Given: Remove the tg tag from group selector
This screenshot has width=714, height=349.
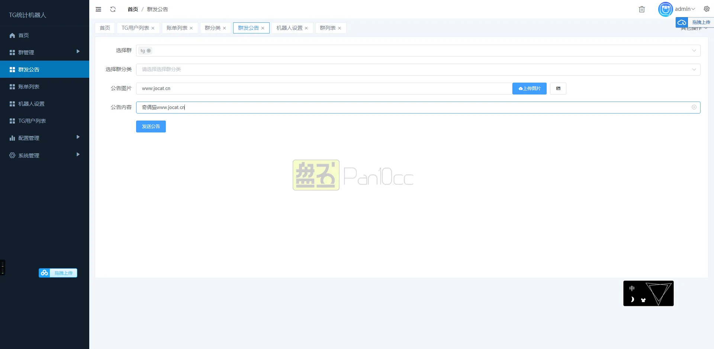Looking at the screenshot, I should click(149, 51).
